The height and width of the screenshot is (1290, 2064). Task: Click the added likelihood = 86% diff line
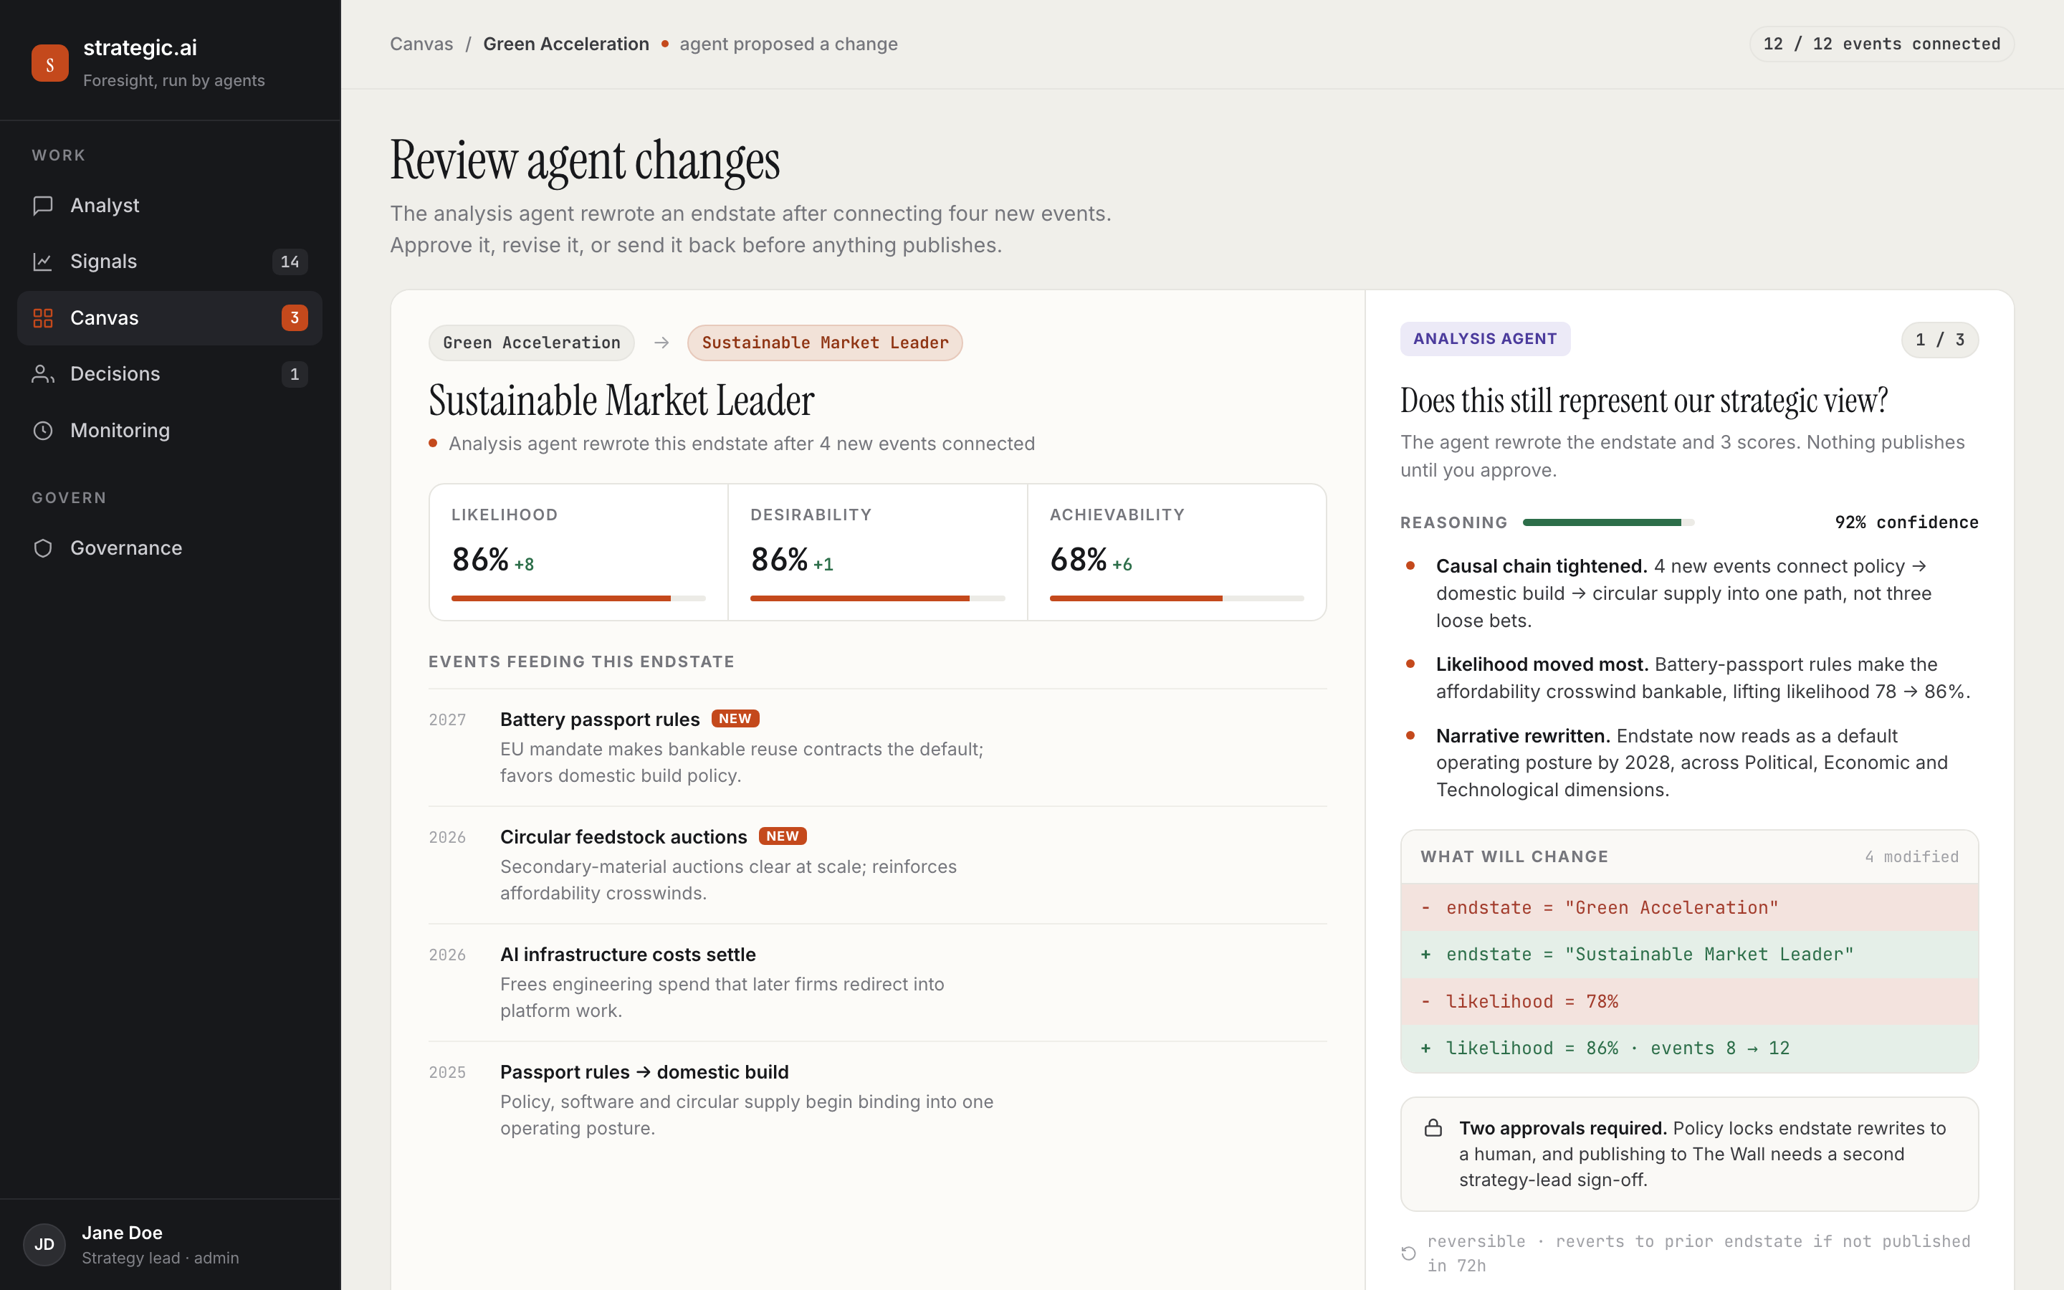click(1688, 1048)
